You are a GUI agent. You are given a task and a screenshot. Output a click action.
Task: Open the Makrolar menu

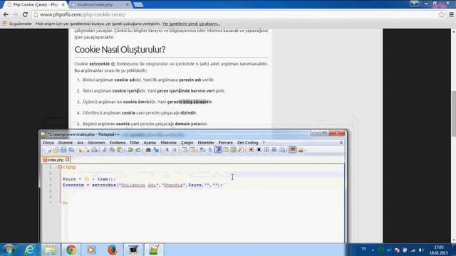169,142
